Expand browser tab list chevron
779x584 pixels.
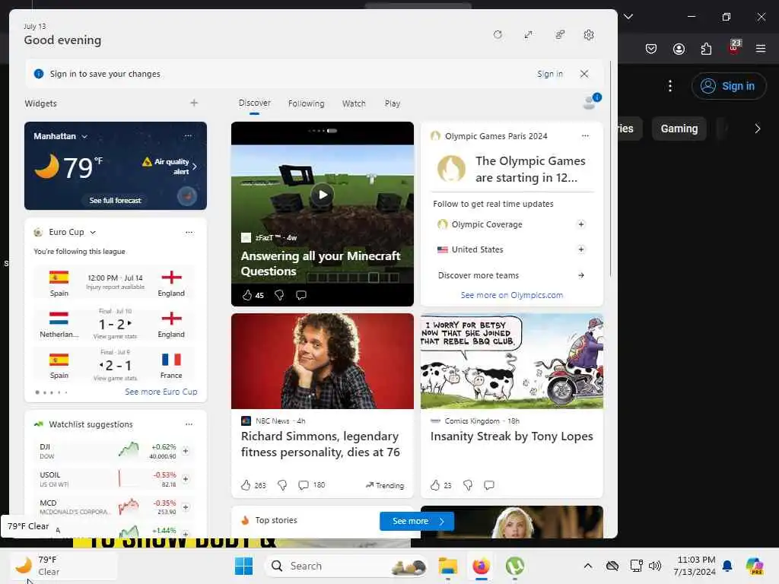tap(628, 17)
